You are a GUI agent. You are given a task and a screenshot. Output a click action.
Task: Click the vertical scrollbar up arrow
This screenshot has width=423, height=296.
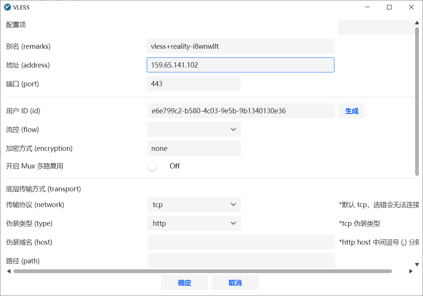click(417, 23)
